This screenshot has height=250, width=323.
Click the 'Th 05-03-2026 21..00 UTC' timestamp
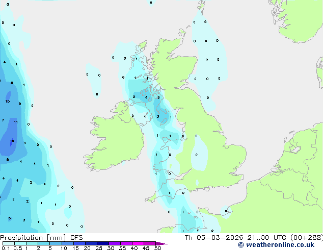[236, 238]
